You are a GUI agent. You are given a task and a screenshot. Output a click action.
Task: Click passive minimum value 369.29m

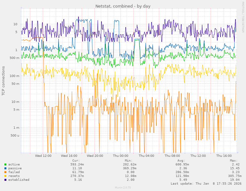click(x=130, y=168)
